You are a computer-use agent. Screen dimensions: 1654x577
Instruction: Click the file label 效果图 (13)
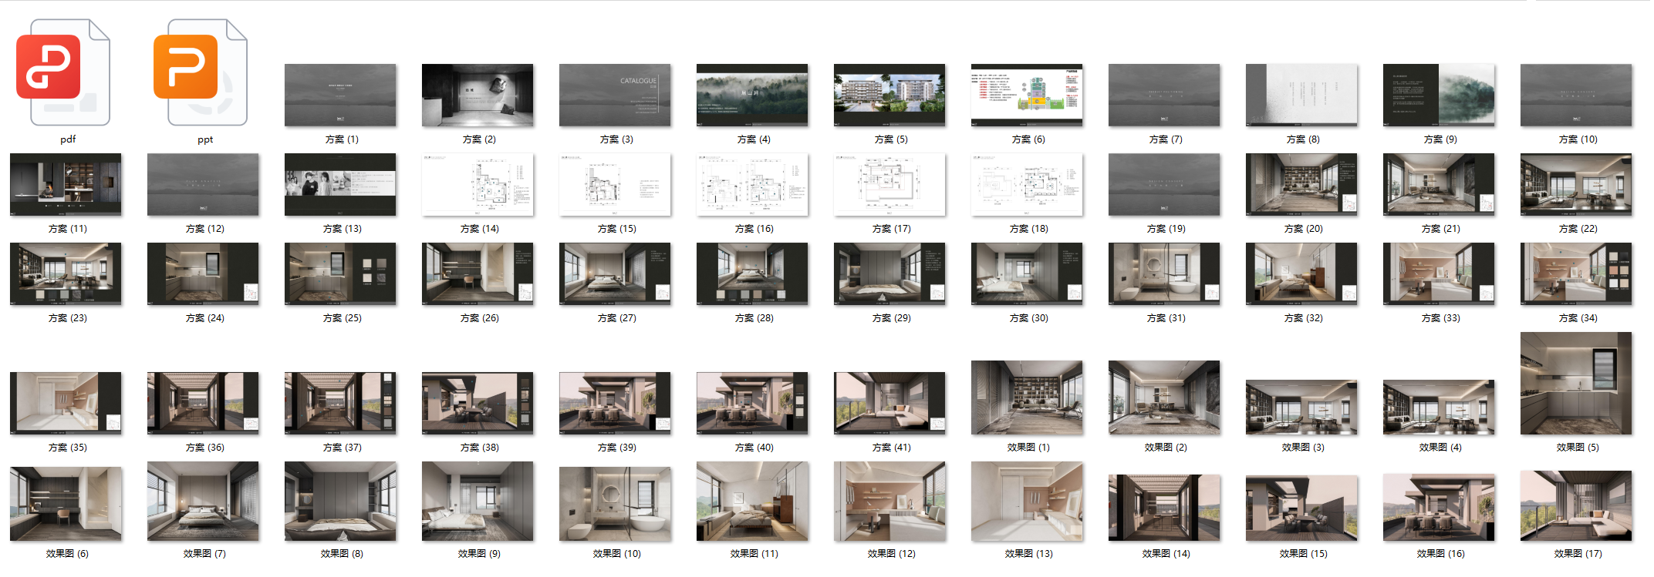[x=1028, y=553]
